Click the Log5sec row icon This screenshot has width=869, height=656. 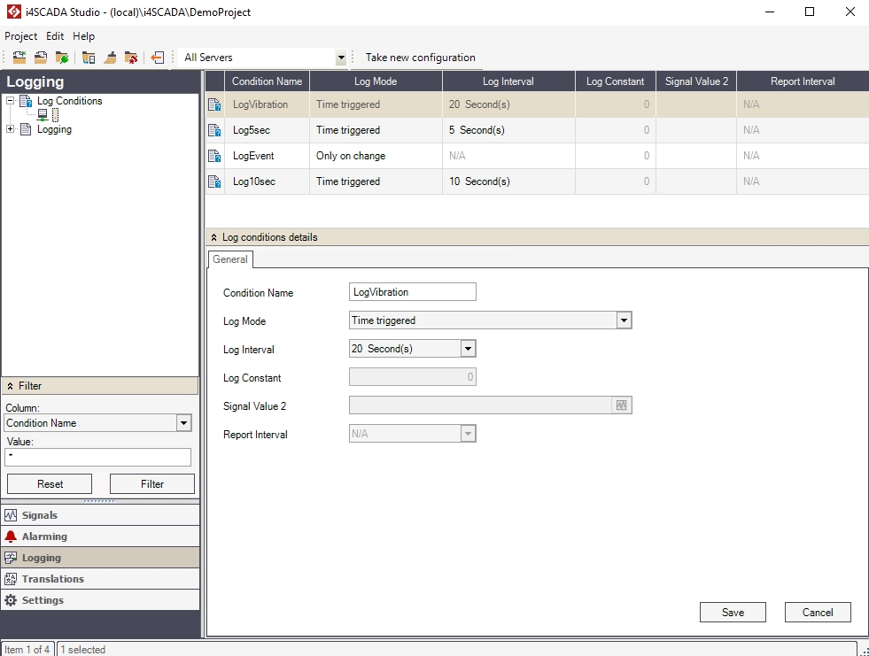214,130
